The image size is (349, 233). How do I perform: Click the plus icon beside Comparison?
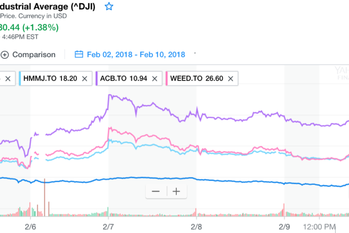[x=5, y=55]
